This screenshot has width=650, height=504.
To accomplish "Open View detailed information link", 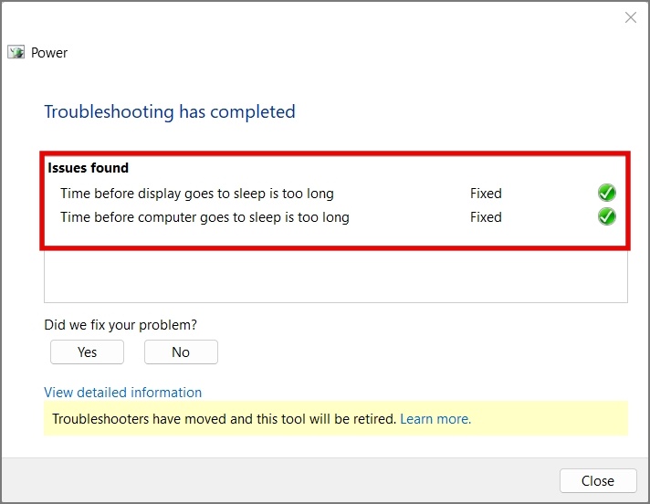I will [x=122, y=392].
